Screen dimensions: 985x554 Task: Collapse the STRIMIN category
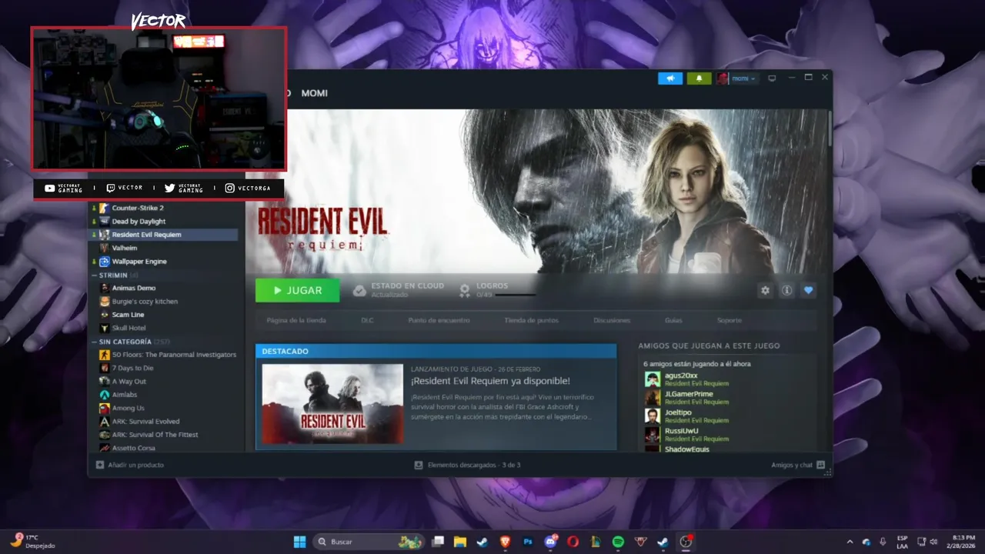tap(94, 275)
